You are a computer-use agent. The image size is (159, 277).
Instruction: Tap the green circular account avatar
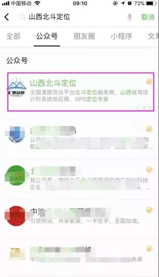[17, 175]
